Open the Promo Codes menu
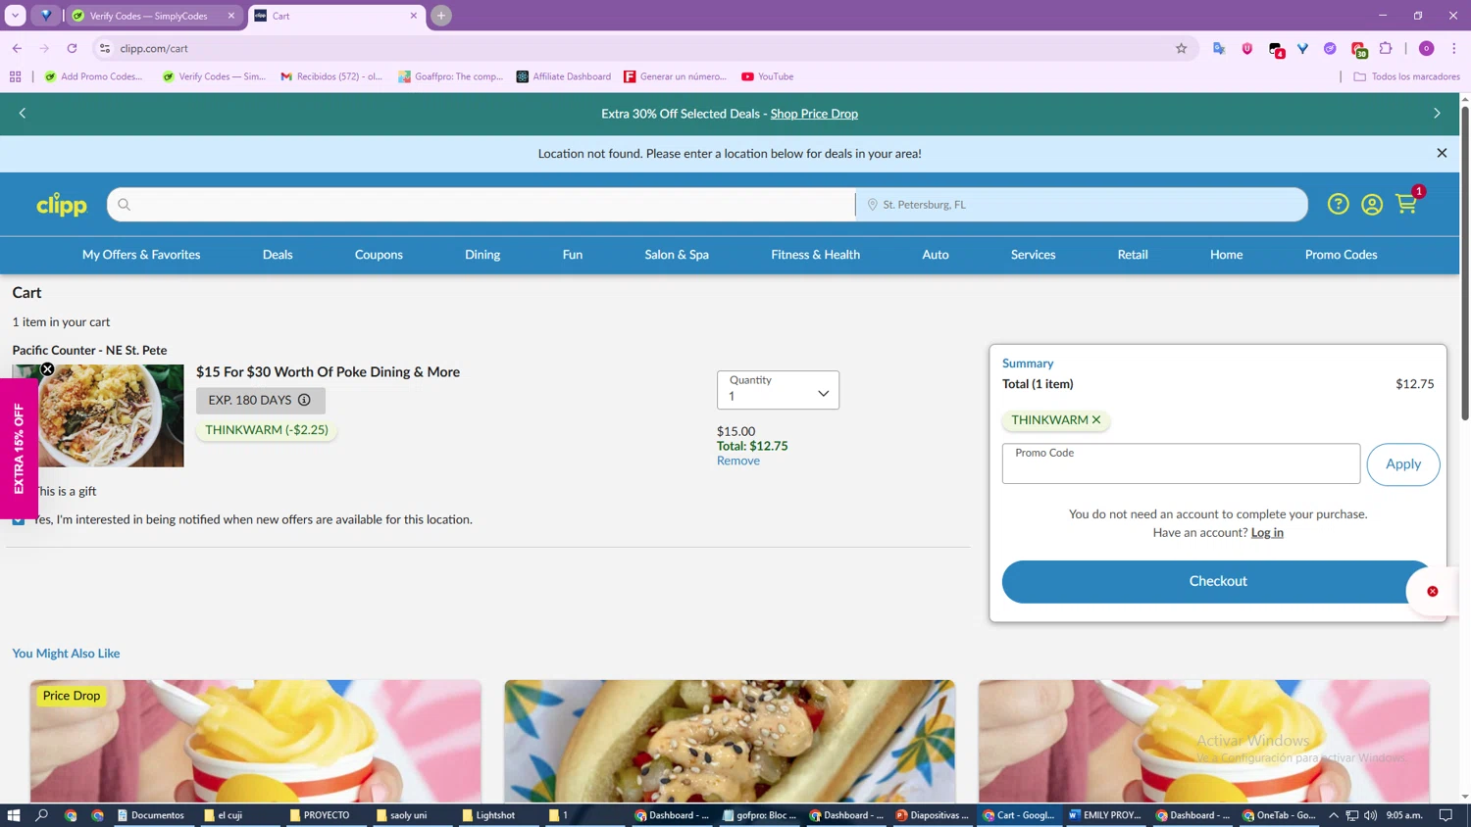This screenshot has width=1471, height=827. [x=1341, y=255]
